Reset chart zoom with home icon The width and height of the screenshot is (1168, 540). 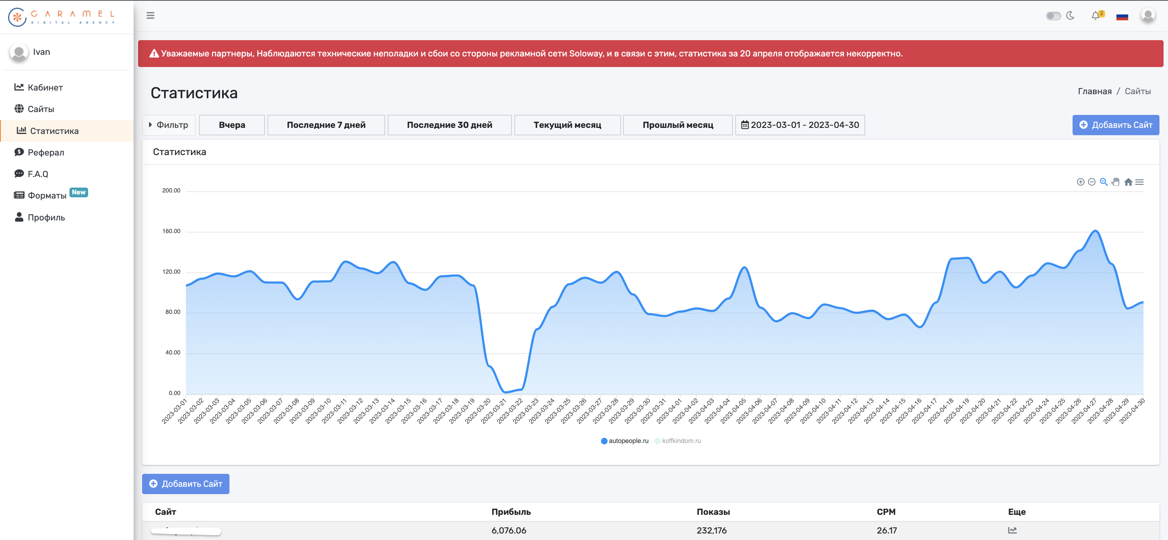point(1128,182)
